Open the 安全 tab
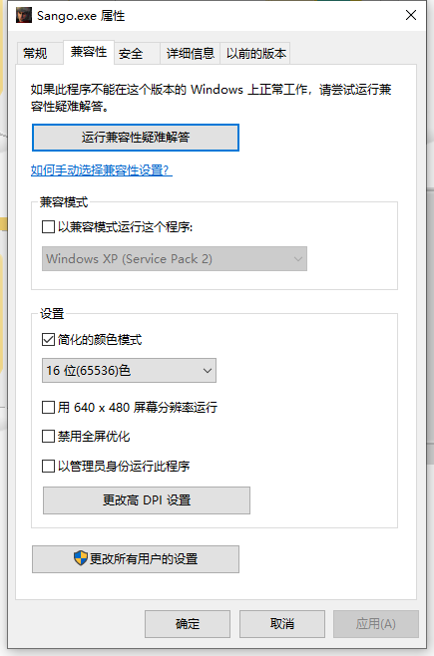The width and height of the screenshot is (434, 656). click(131, 54)
